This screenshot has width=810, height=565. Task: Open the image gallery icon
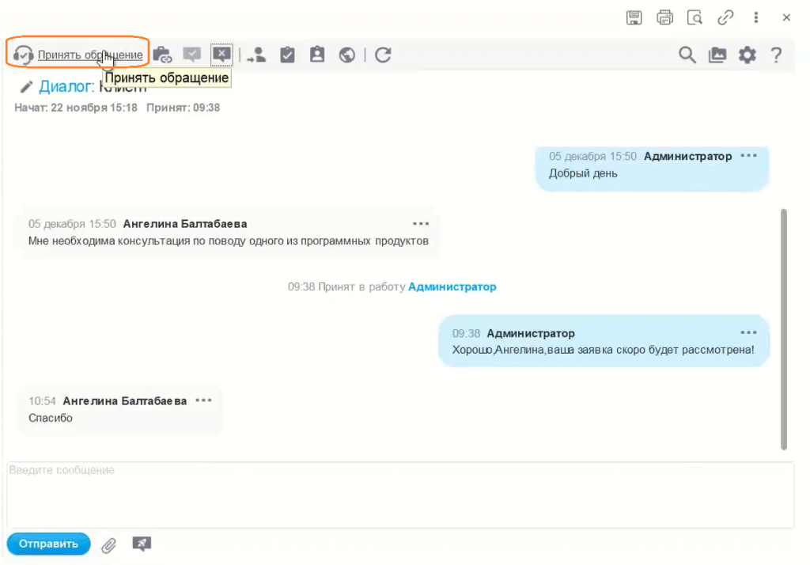pyautogui.click(x=717, y=55)
